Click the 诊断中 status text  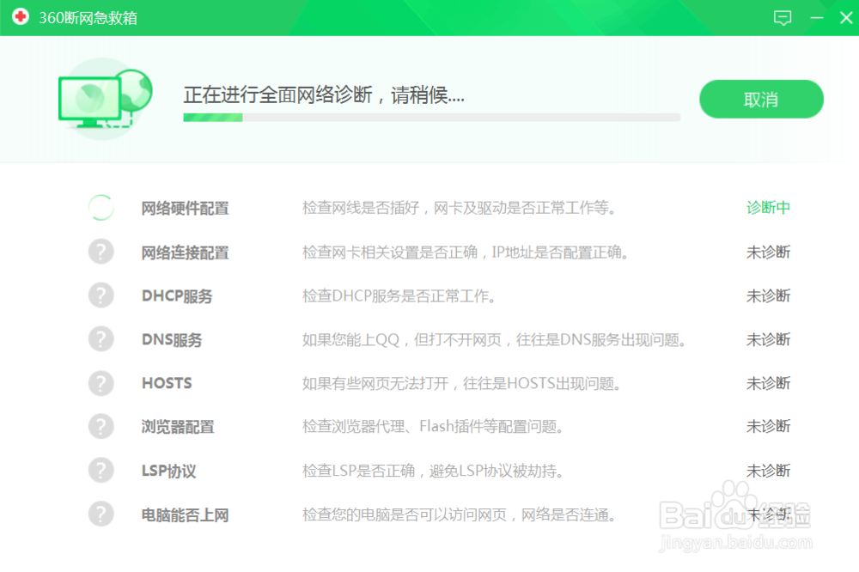(768, 208)
